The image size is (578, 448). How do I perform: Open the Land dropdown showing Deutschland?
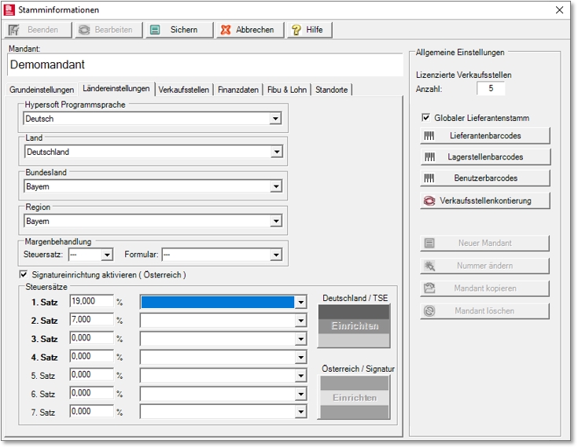(277, 152)
